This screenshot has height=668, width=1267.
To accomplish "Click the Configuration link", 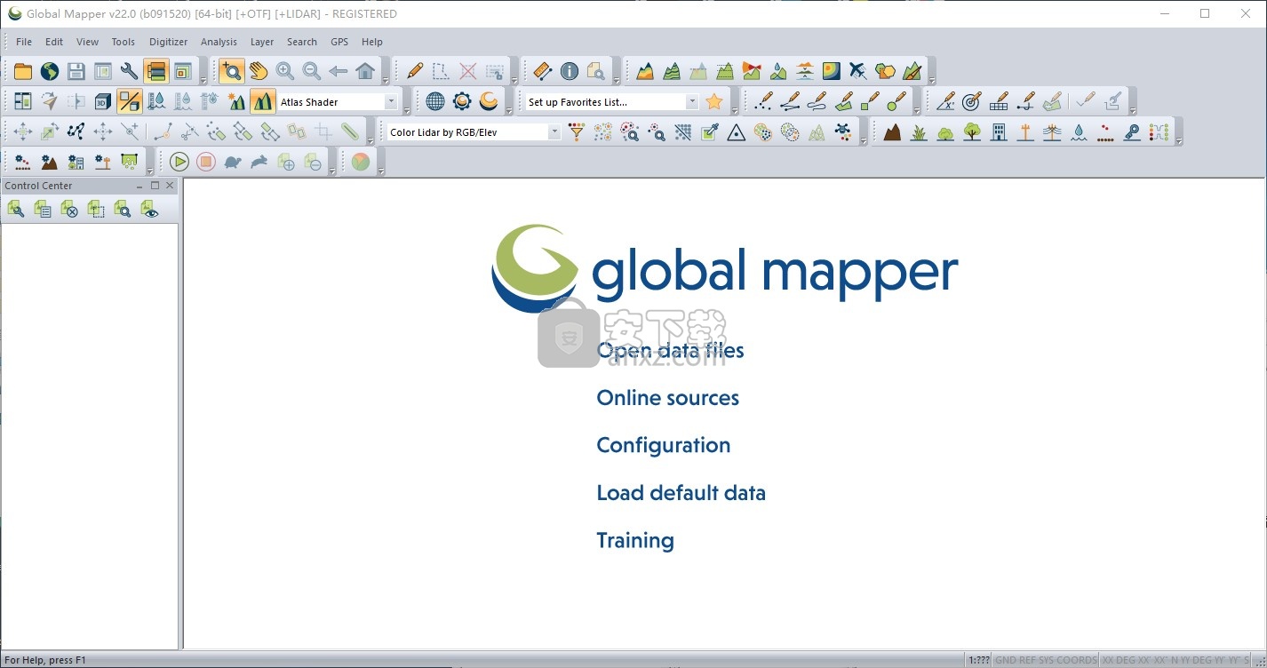I will [664, 445].
